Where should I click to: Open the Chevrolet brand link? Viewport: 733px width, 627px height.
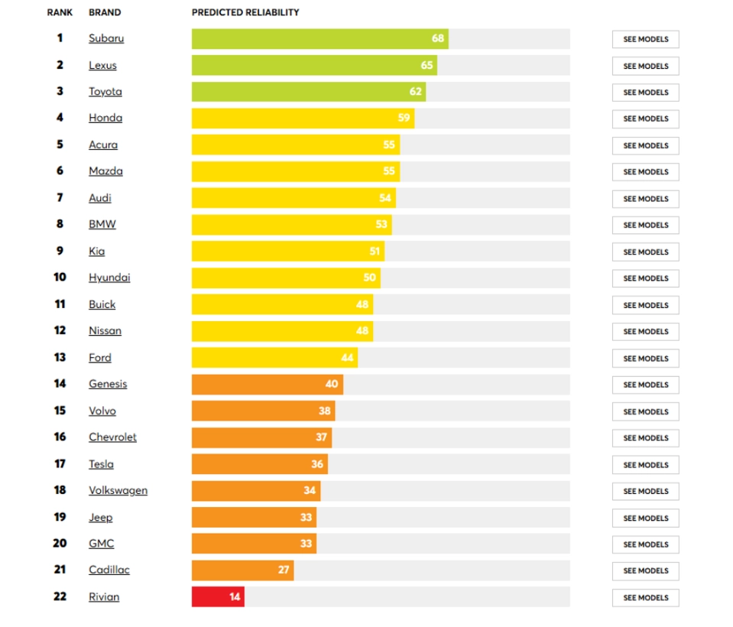(x=112, y=437)
